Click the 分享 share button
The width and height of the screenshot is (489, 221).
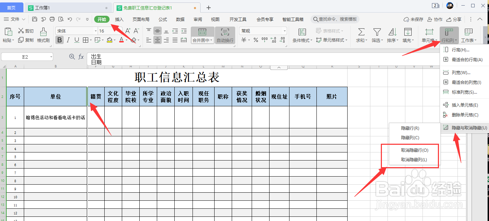pos(454,19)
